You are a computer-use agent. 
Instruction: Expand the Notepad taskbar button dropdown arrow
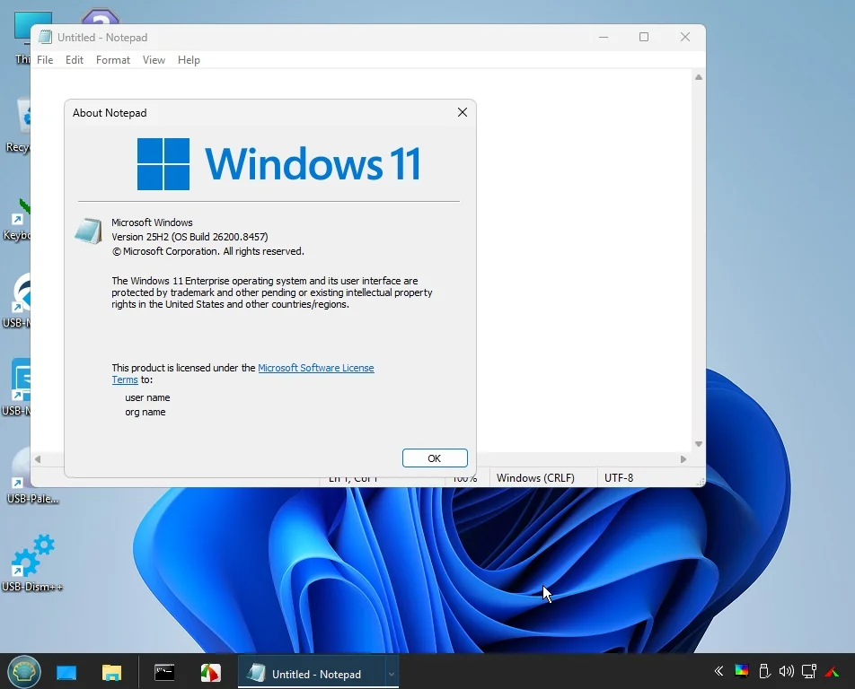392,674
